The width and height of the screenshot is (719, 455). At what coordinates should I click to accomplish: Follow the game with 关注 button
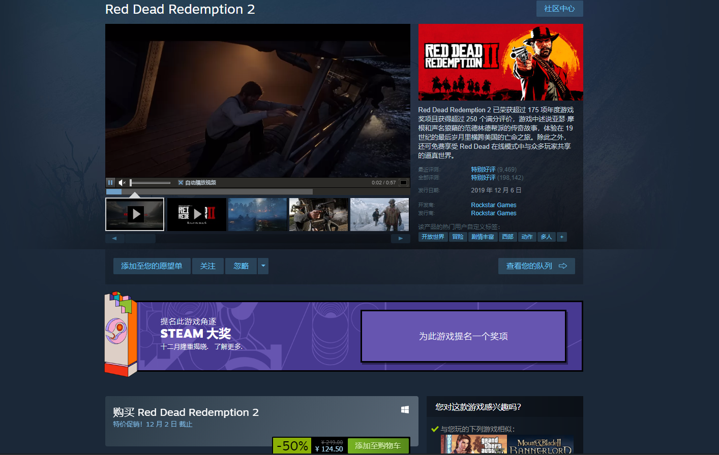208,266
